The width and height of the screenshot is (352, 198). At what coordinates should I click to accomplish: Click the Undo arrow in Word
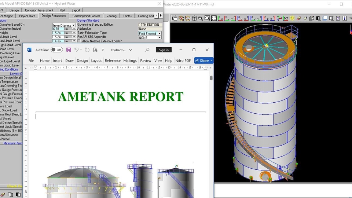[x=77, y=50]
